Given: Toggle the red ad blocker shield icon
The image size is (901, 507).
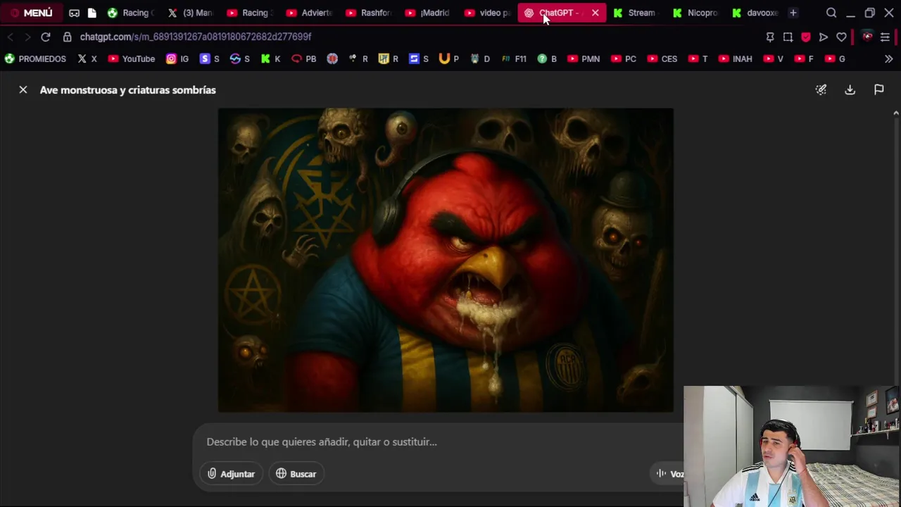Looking at the screenshot, I should point(806,37).
